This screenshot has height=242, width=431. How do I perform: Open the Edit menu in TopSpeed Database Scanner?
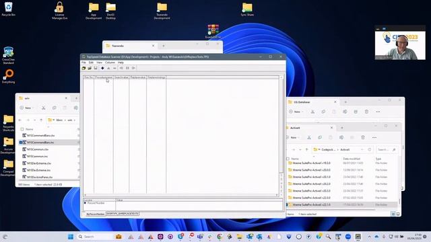pos(91,63)
